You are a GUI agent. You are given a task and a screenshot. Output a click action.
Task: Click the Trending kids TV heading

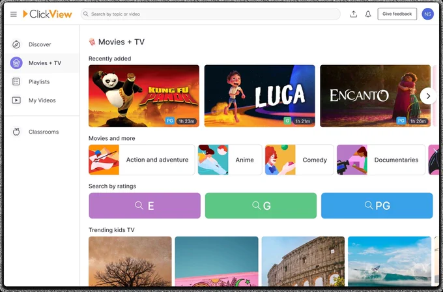111,230
